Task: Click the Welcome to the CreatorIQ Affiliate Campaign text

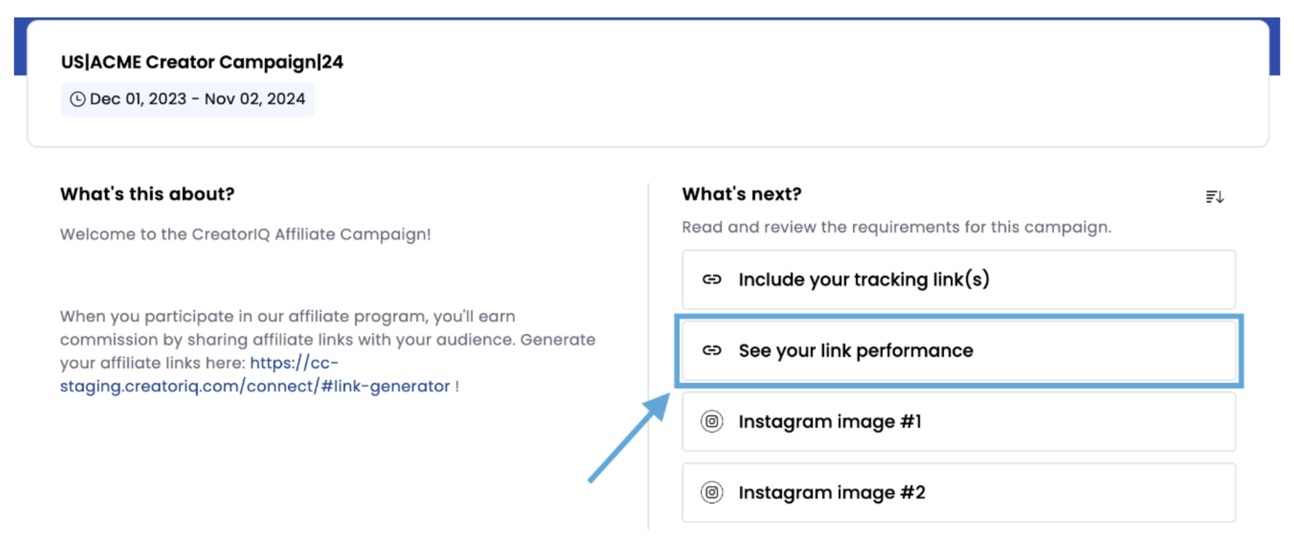Action: point(245,234)
